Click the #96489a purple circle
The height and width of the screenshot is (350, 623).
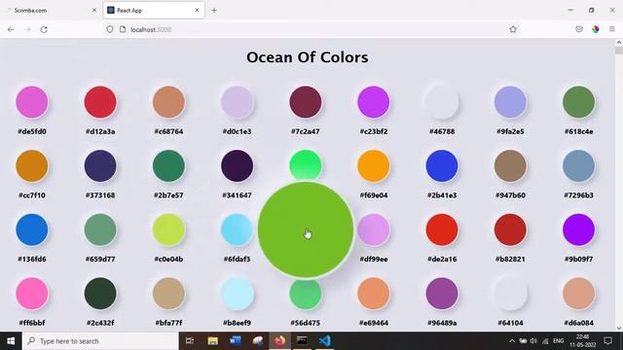point(442,294)
